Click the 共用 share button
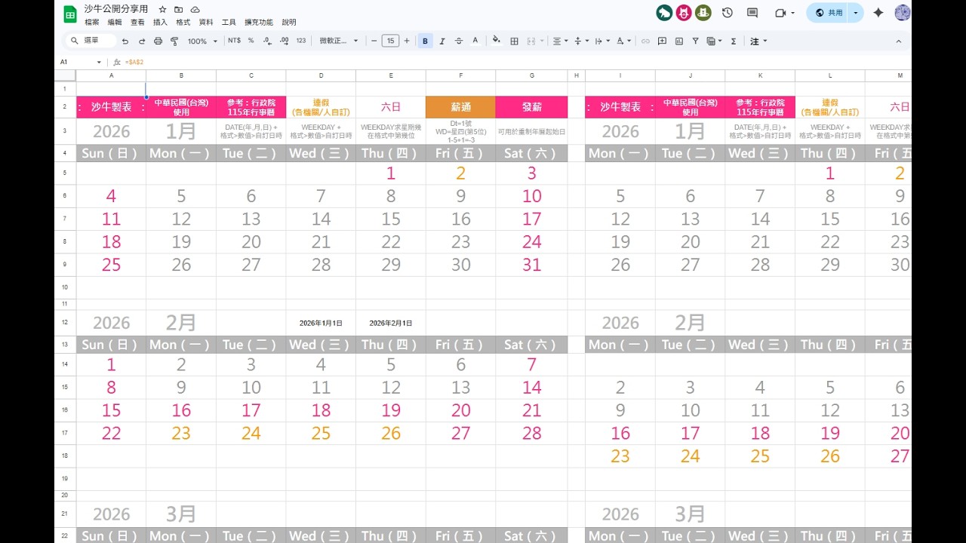The height and width of the screenshot is (543, 966). tap(828, 13)
